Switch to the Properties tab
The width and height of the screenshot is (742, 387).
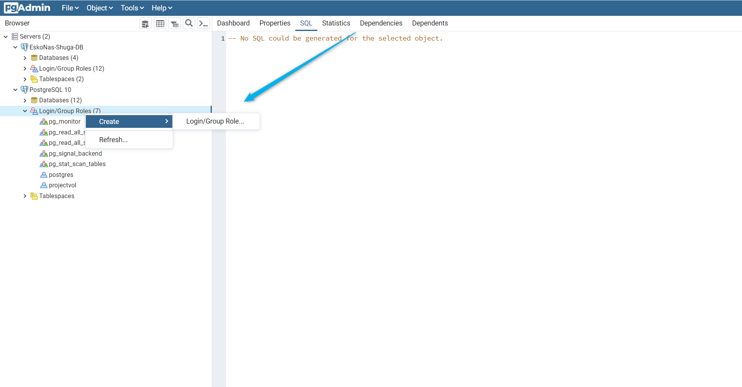pos(275,23)
